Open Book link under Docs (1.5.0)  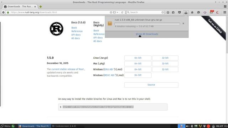[74, 28]
